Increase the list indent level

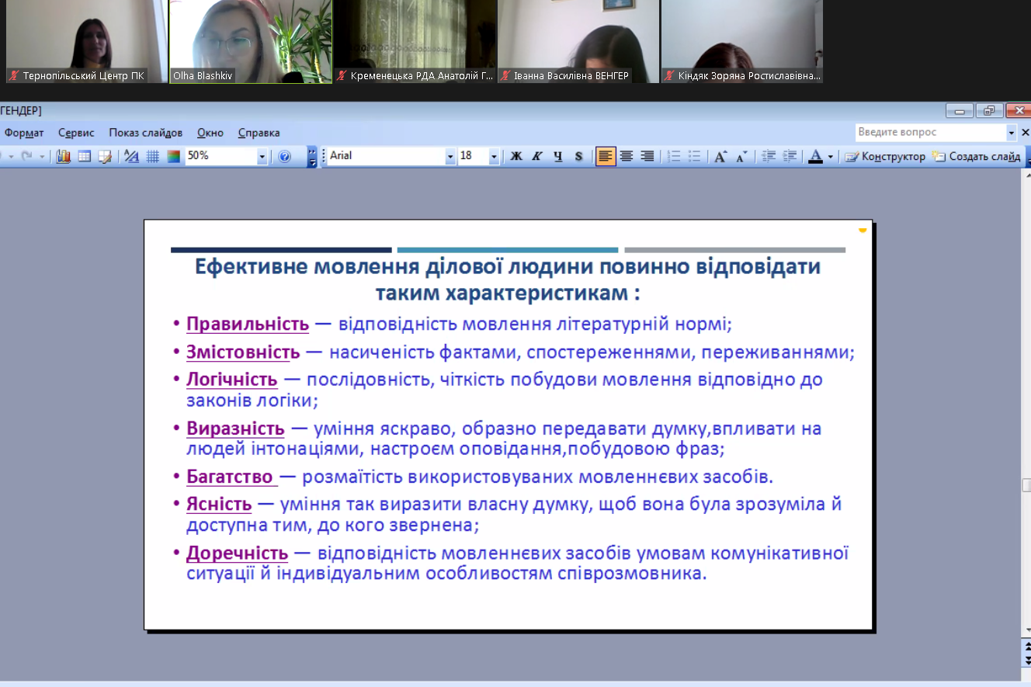coord(790,156)
